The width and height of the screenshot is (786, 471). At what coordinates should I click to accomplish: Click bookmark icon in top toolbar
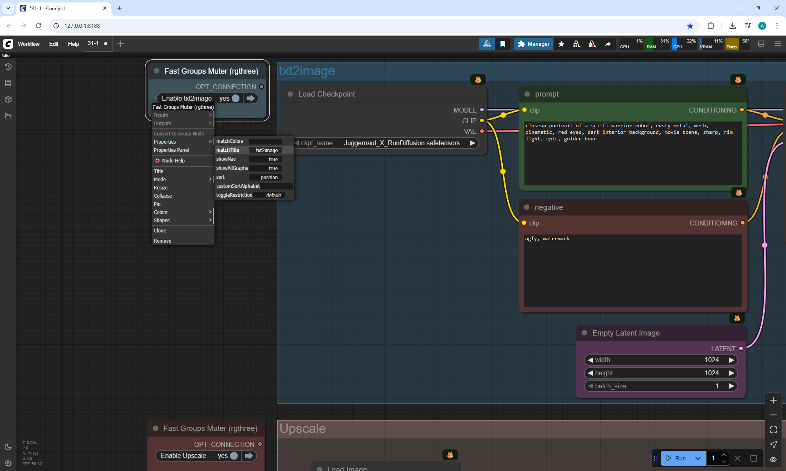[x=503, y=44]
